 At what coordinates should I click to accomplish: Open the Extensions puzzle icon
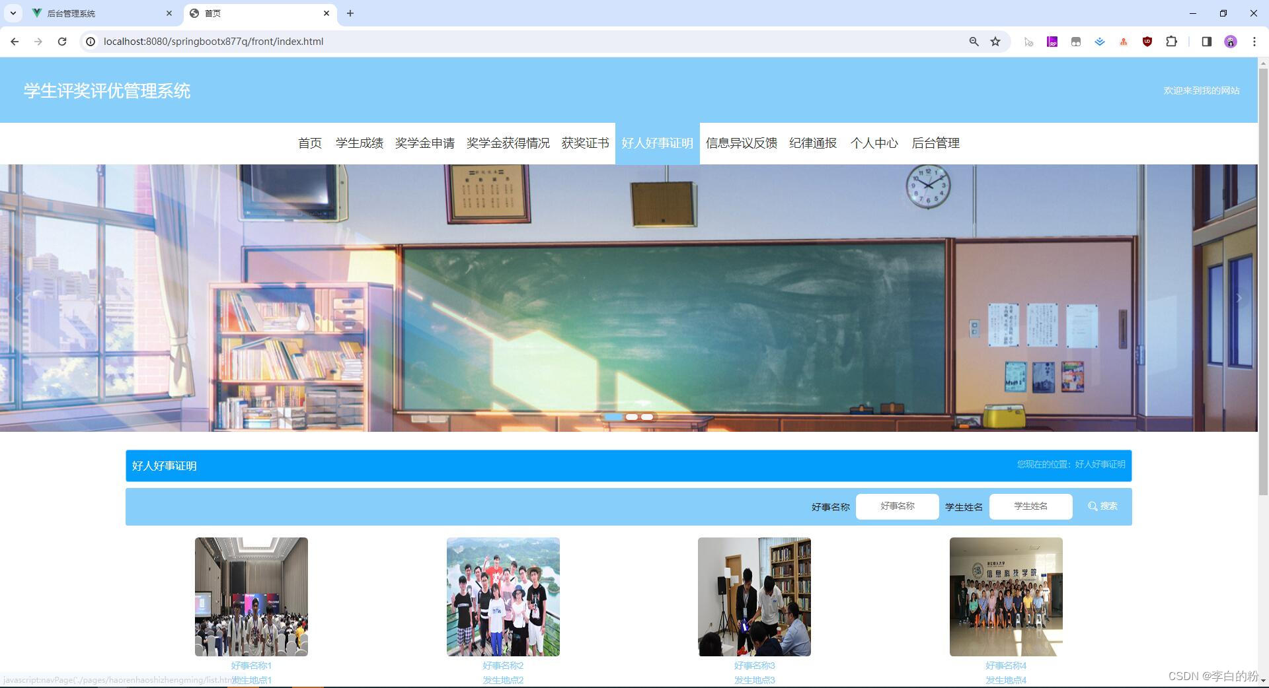(1171, 42)
